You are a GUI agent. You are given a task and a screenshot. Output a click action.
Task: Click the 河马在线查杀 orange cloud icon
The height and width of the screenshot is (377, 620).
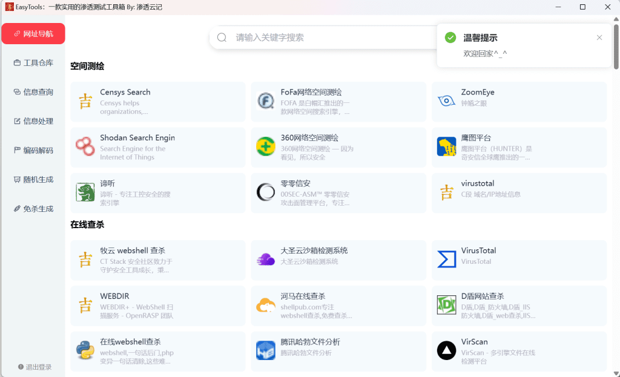pos(266,306)
